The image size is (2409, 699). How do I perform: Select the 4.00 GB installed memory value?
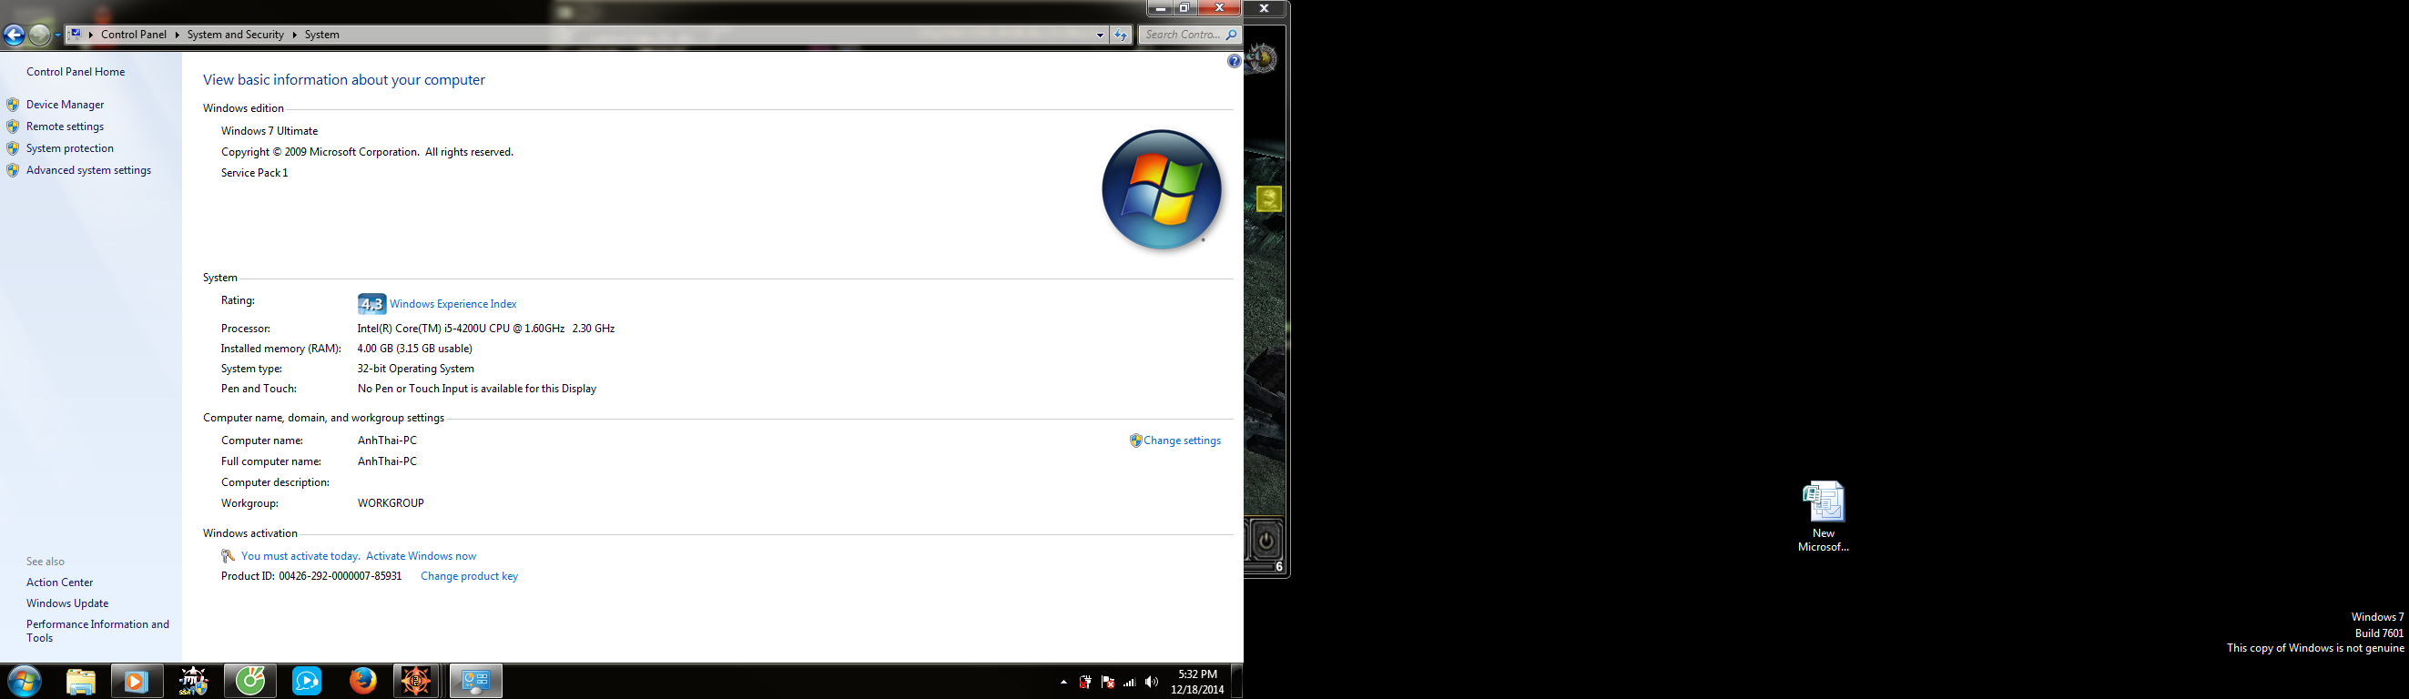(414, 349)
